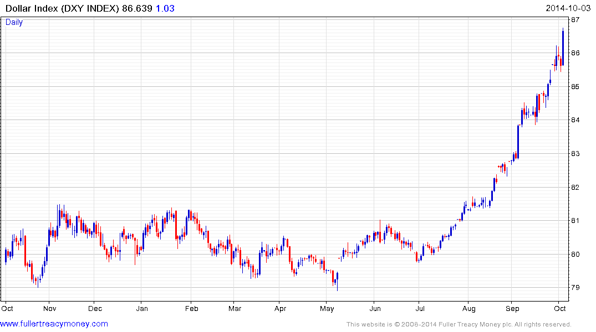Click the 1.03 change value
This screenshot has width=596, height=332.
tap(165, 8)
